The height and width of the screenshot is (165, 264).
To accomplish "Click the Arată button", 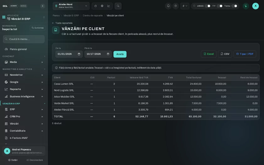I will pyautogui.click(x=120, y=54).
